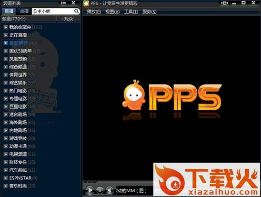Click the search field containing 公主小妹

click(x=53, y=11)
